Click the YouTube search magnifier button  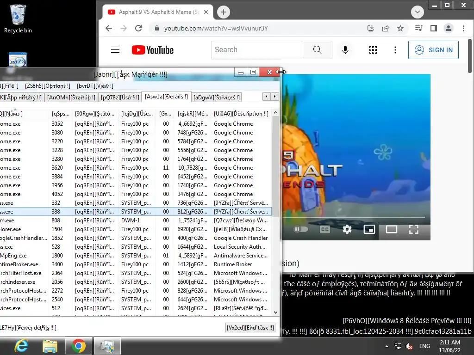(x=318, y=50)
